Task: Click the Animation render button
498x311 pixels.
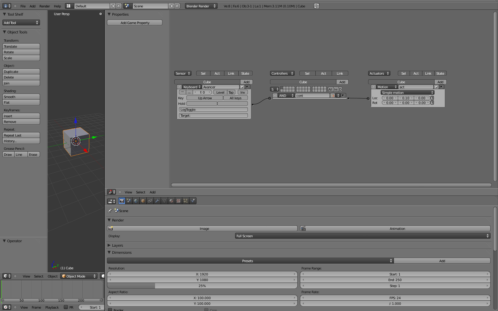Action: (397, 228)
